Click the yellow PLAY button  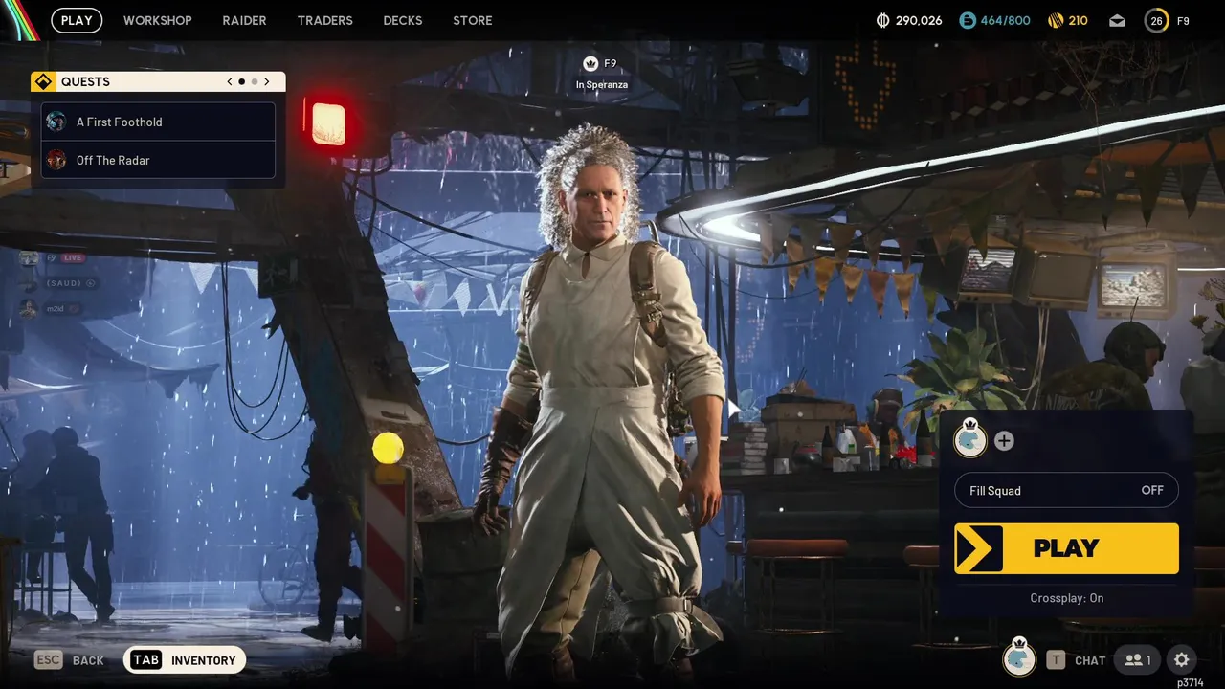[x=1066, y=548]
